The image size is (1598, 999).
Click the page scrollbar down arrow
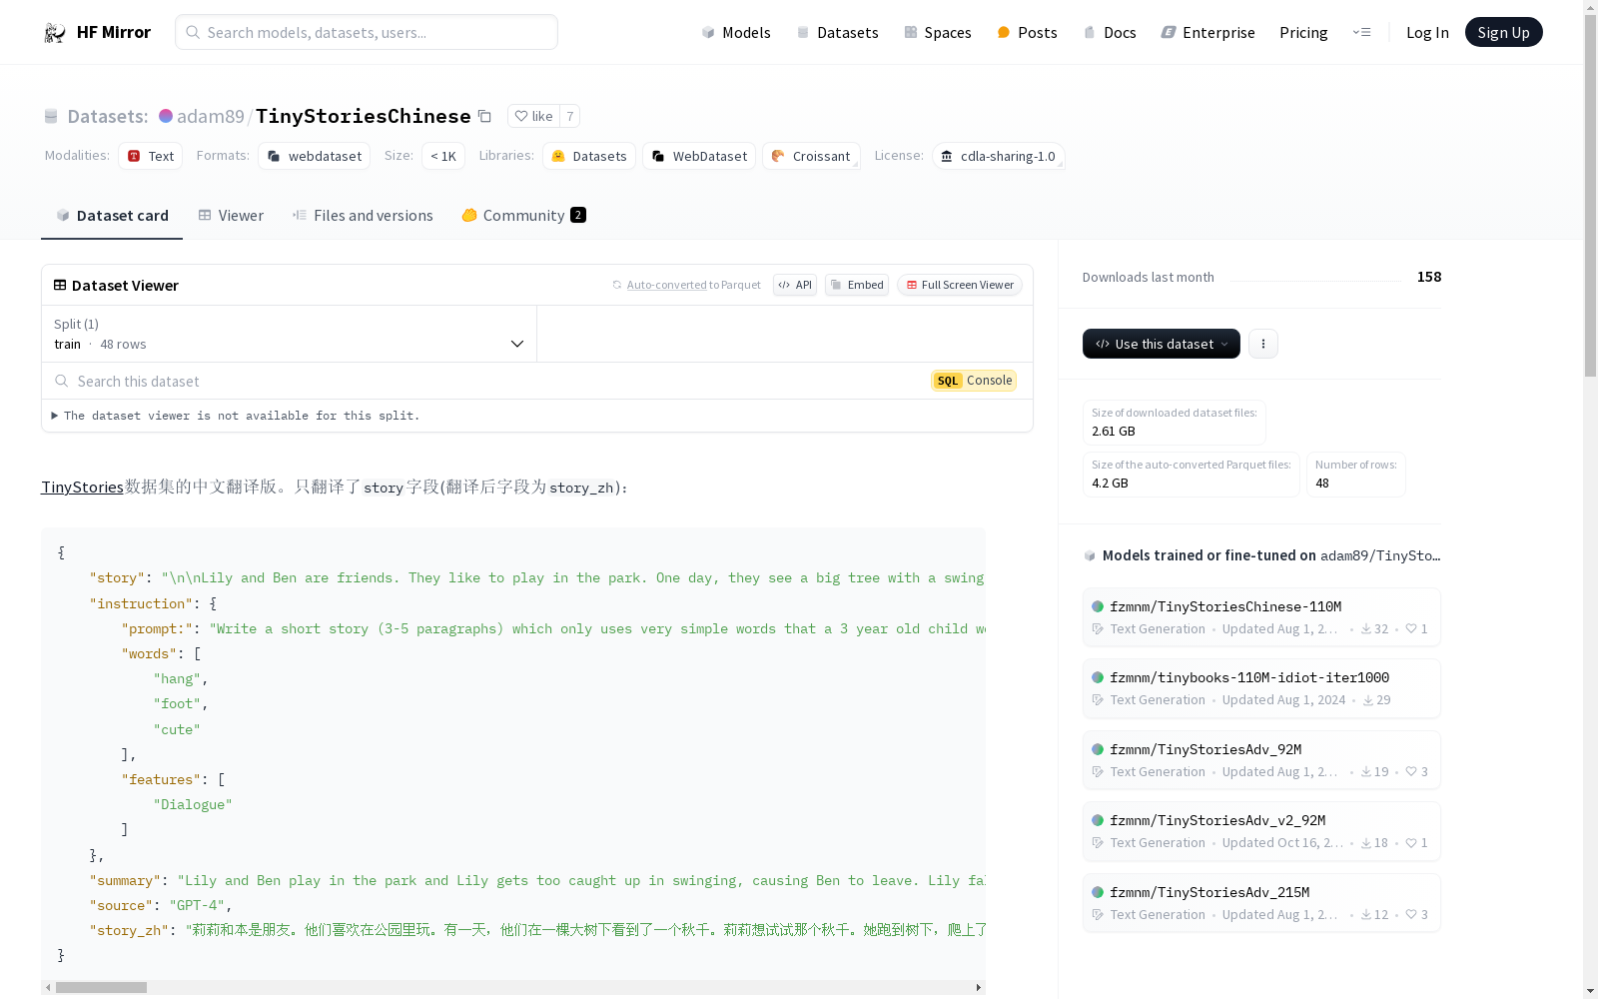click(1590, 991)
